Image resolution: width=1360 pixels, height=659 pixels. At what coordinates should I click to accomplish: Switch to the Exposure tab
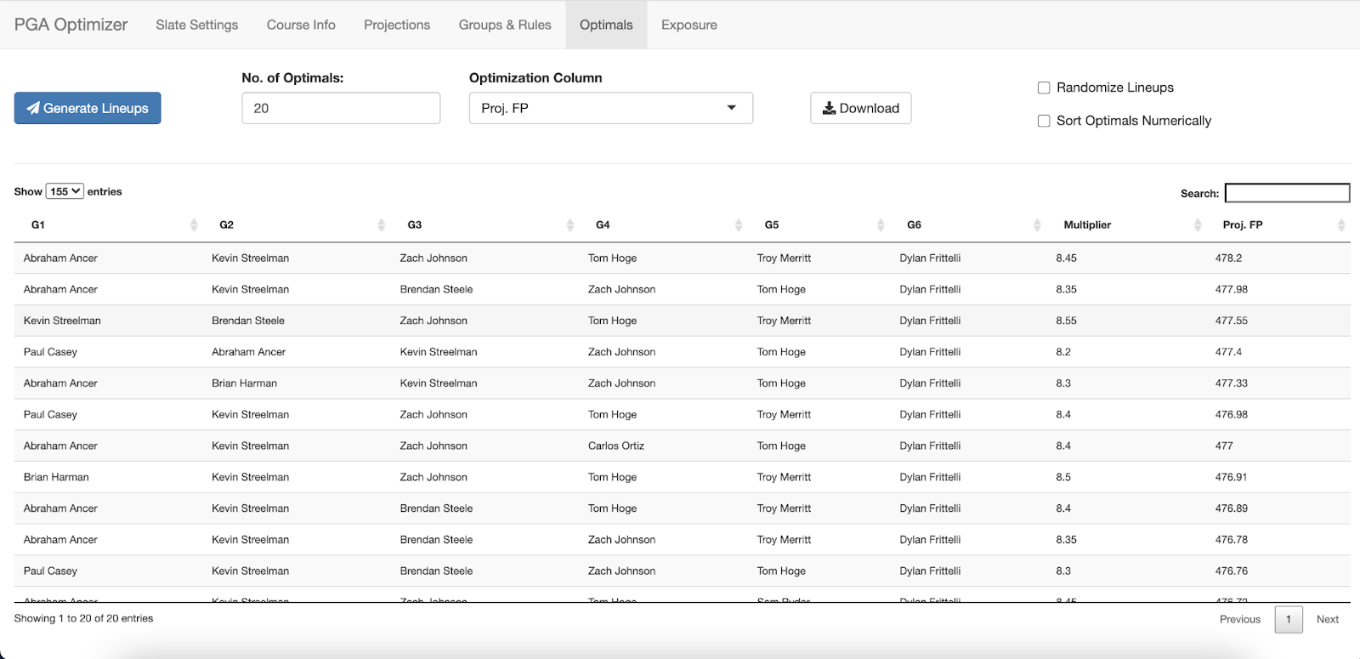pyautogui.click(x=688, y=25)
